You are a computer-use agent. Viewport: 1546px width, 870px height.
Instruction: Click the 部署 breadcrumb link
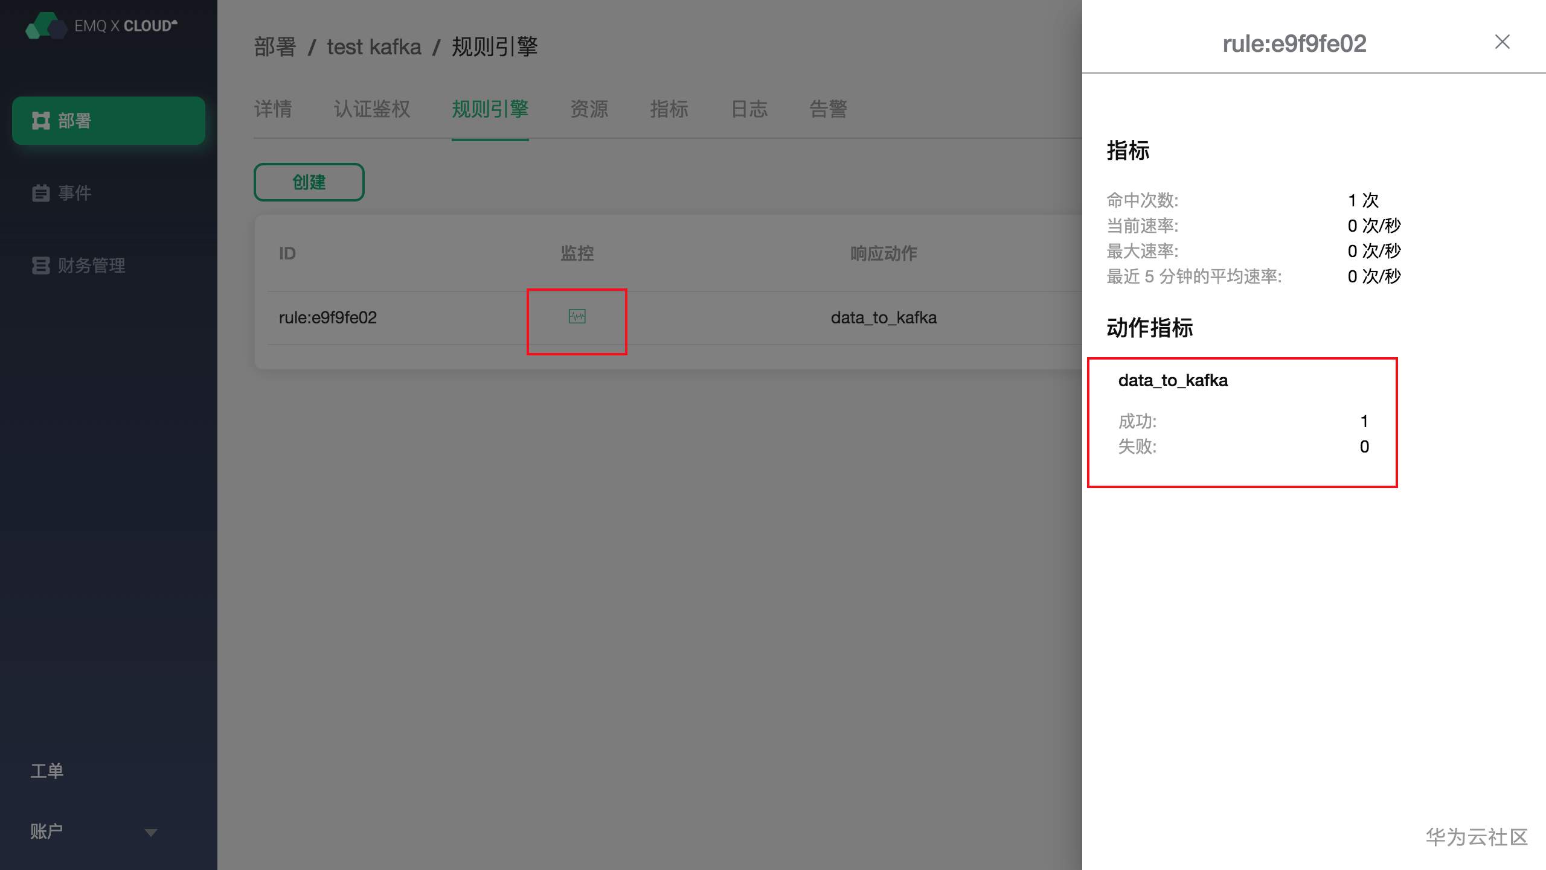[x=275, y=47]
